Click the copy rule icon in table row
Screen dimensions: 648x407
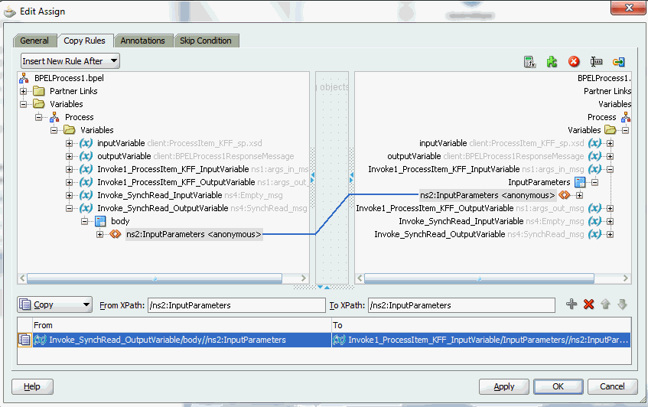tap(24, 340)
